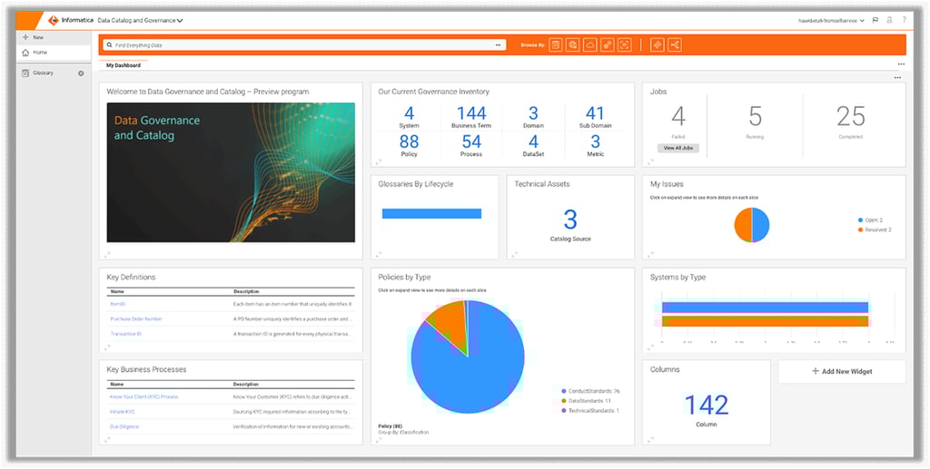Viewport: 930px width, 469px height.
Task: Open the user profile icon
Action: pos(889,20)
